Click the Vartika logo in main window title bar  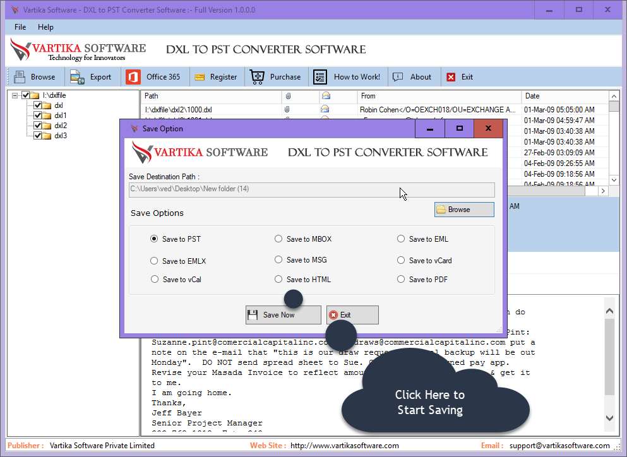pos(15,9)
